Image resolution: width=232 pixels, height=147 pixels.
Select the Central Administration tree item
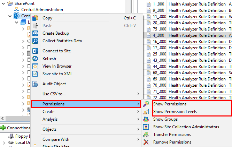point(42,10)
